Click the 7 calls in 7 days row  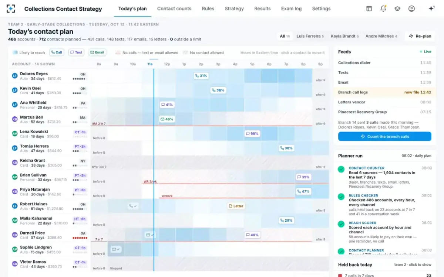[384, 275]
